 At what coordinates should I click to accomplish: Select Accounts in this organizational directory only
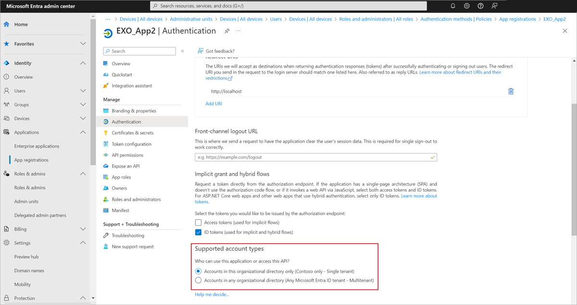[199, 271]
